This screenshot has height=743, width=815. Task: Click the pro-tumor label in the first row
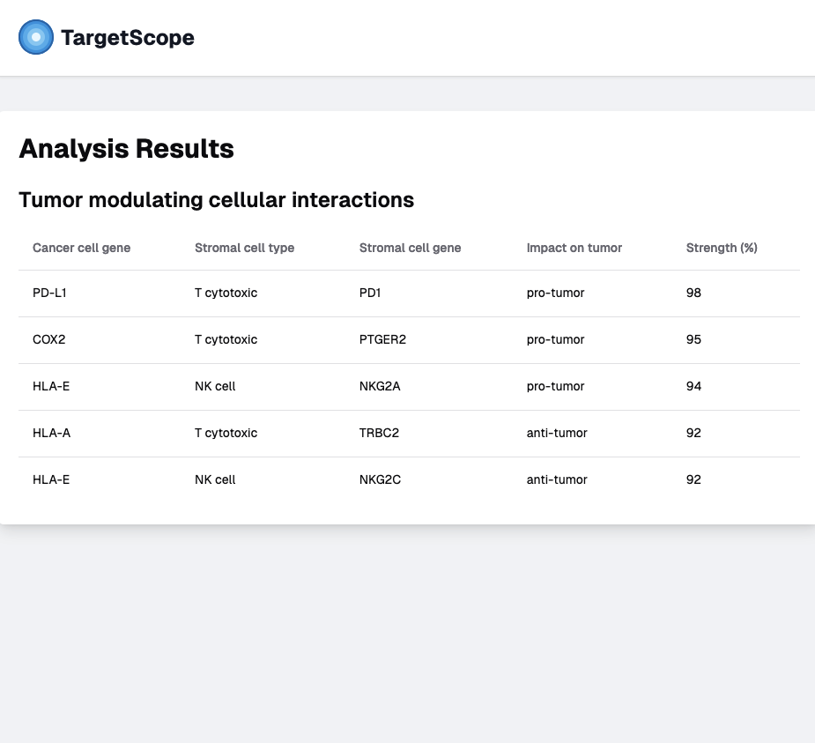click(555, 293)
